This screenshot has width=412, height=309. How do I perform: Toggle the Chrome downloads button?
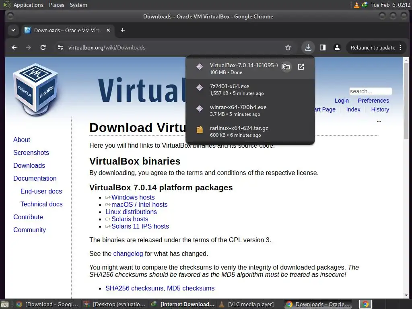pyautogui.click(x=308, y=47)
